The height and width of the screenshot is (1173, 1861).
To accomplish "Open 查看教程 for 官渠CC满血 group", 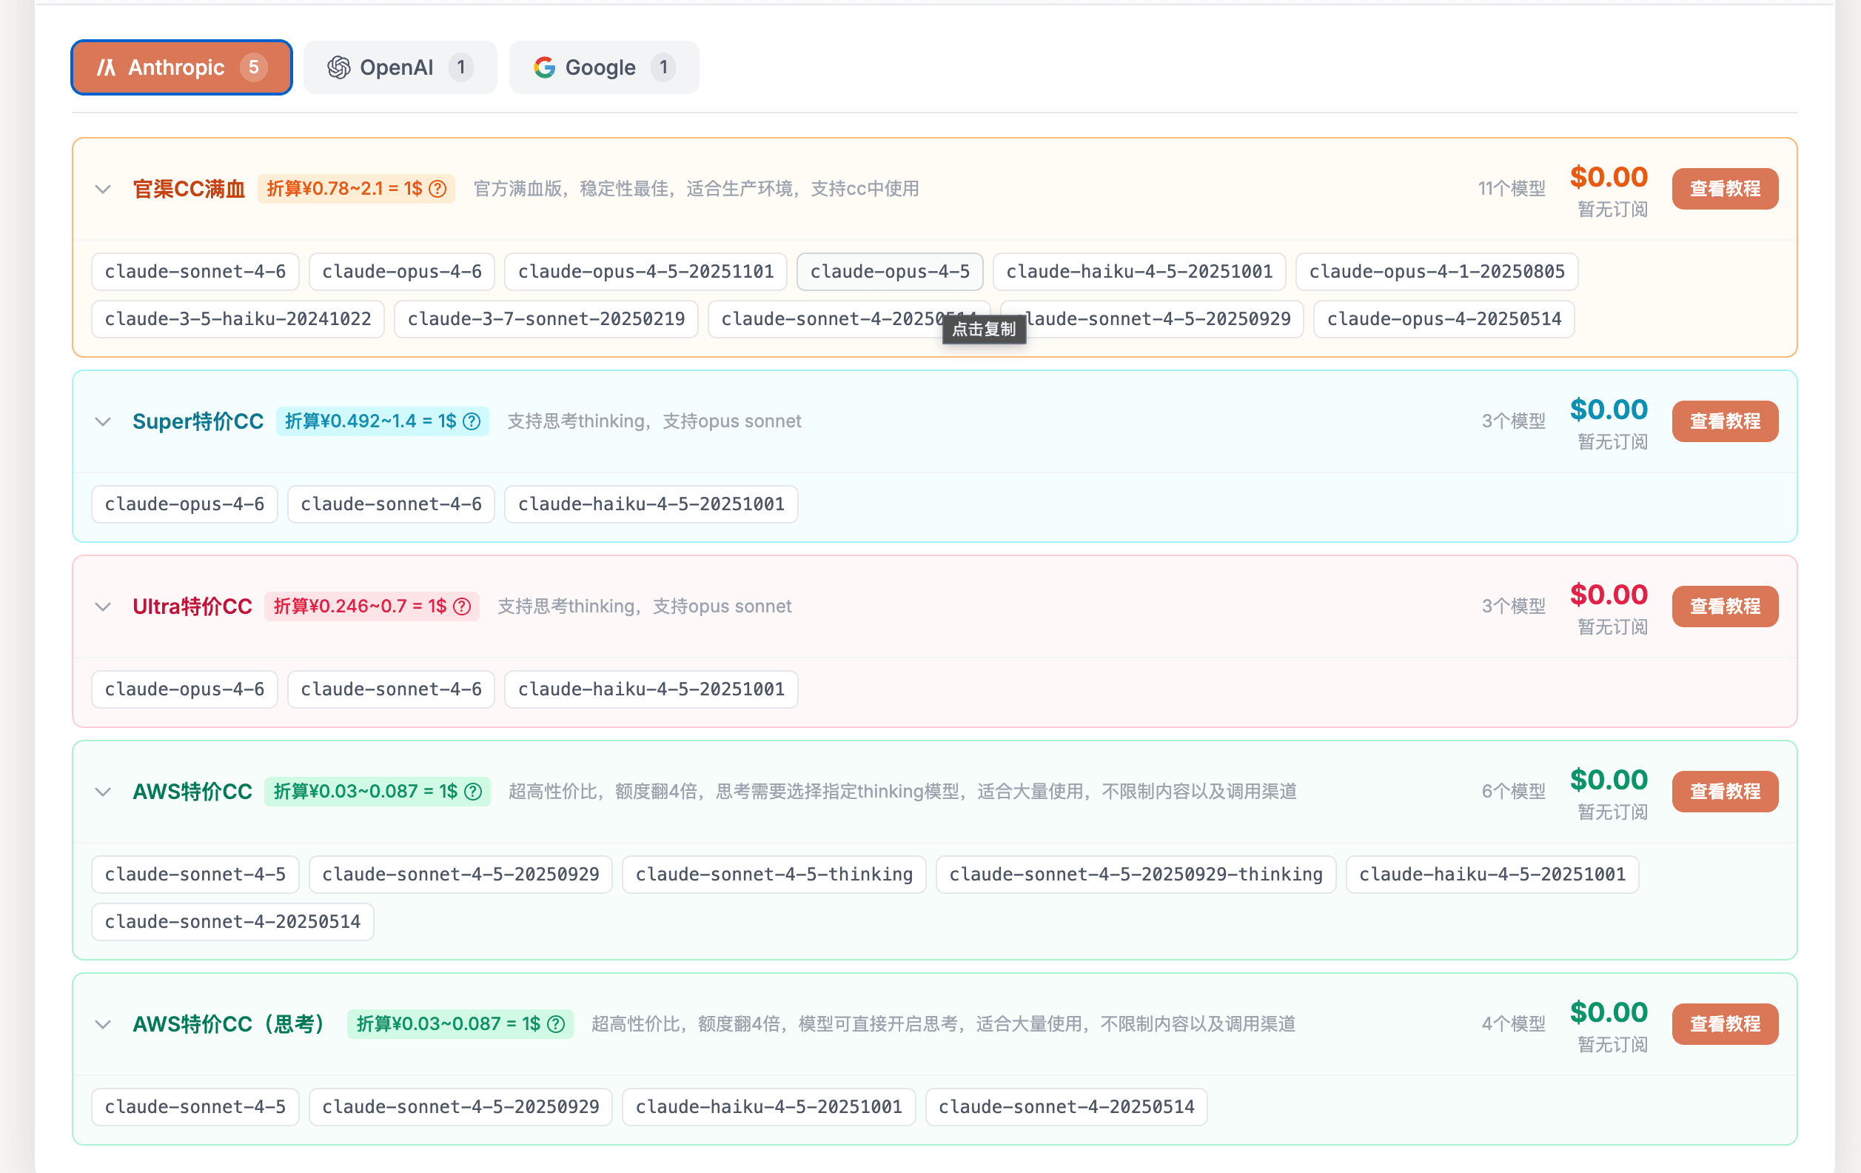I will (x=1724, y=189).
